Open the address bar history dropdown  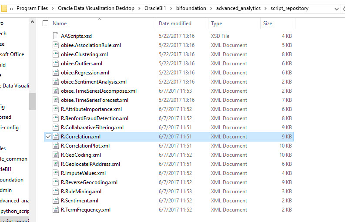[336, 9]
